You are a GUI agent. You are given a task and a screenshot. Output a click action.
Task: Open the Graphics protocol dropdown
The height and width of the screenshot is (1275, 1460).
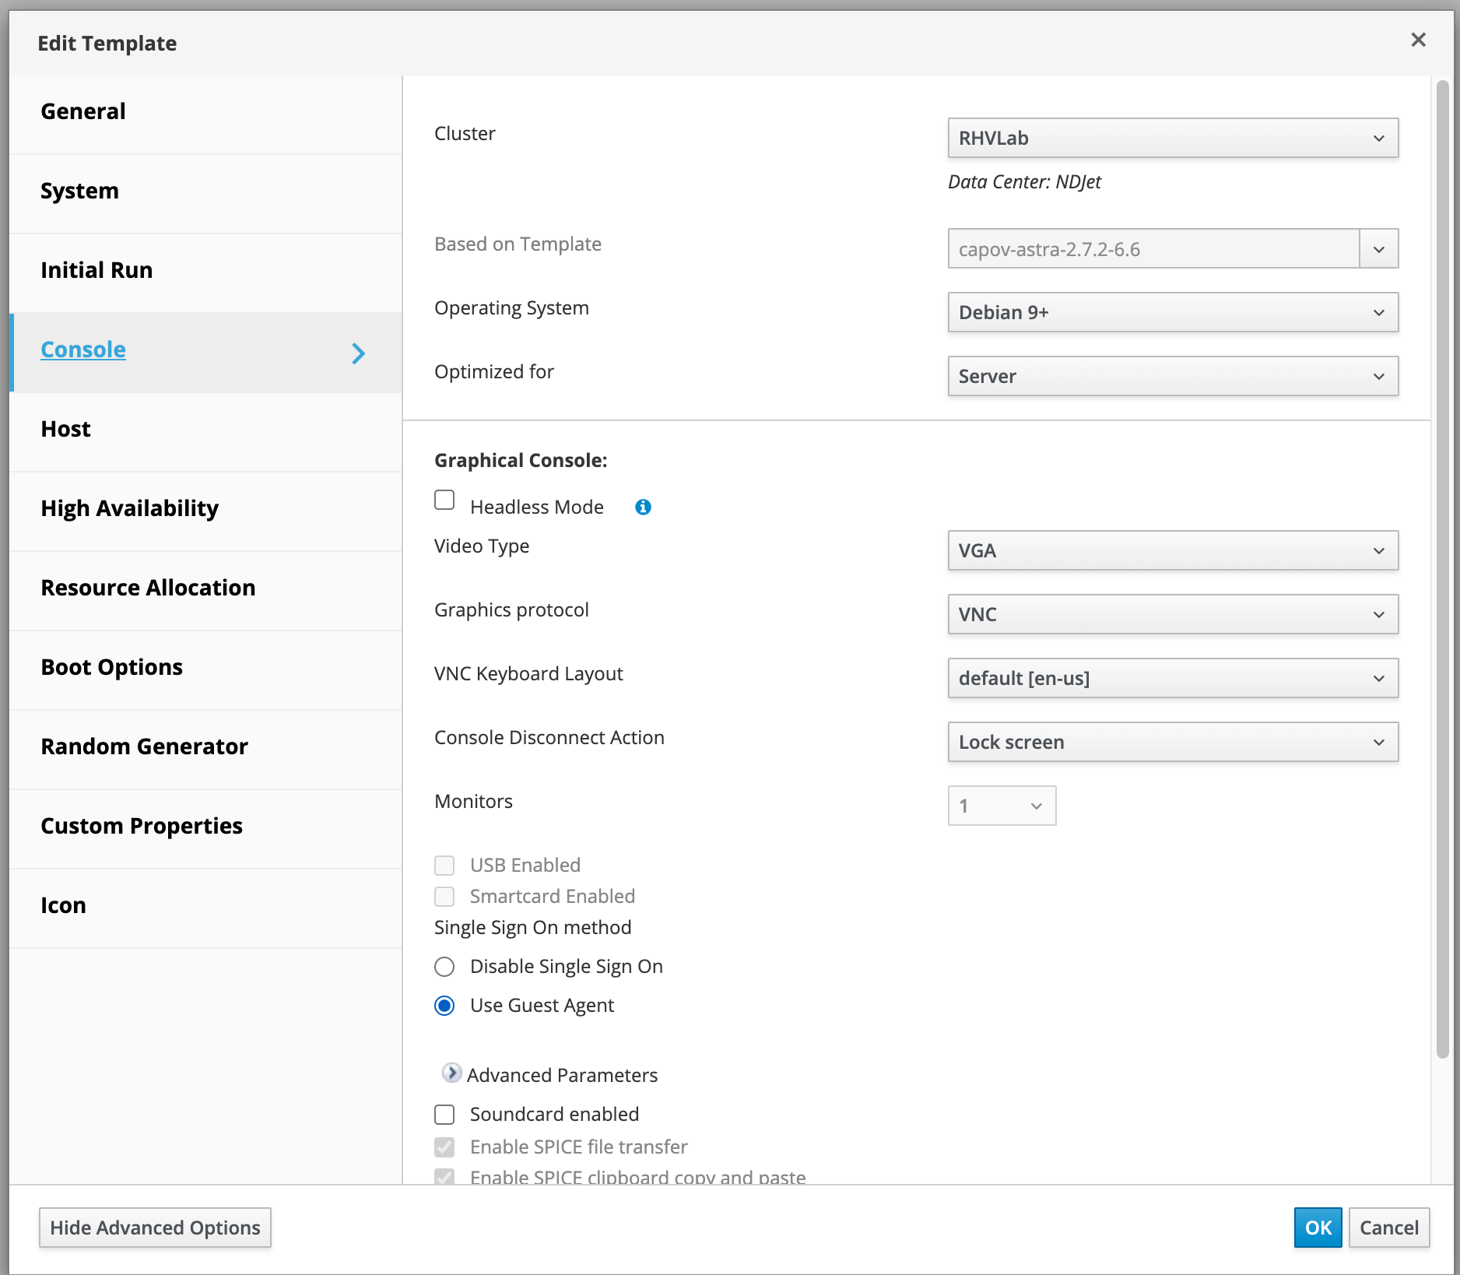1172,615
